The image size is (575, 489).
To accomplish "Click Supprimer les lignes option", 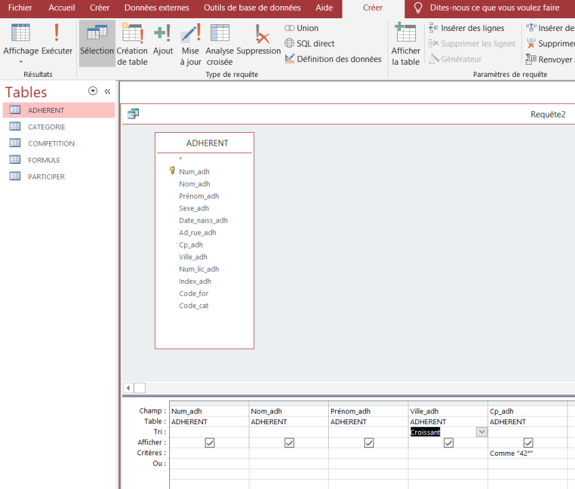I will tap(472, 43).
